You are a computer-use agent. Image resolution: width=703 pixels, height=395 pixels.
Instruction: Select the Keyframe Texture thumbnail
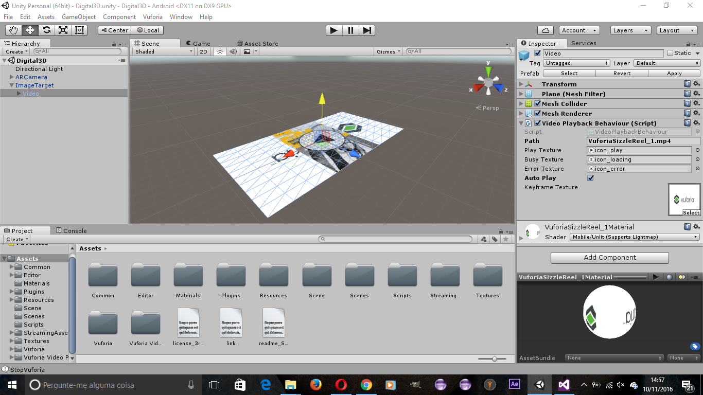point(684,200)
